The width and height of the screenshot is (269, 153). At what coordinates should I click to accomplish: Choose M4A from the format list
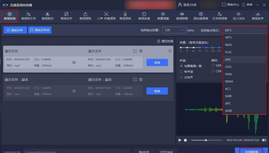point(244,74)
